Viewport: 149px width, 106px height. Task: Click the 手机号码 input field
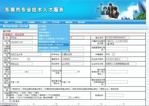pos(21,42)
